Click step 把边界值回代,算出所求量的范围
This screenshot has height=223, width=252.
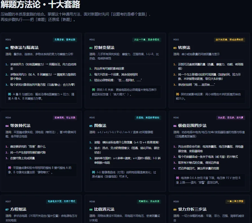[x=196, y=168]
